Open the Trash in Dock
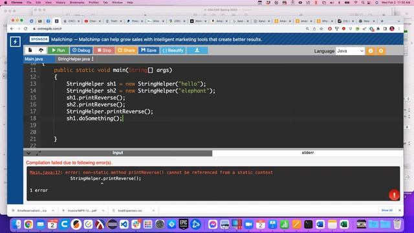The height and width of the screenshot is (233, 414). coord(397,225)
